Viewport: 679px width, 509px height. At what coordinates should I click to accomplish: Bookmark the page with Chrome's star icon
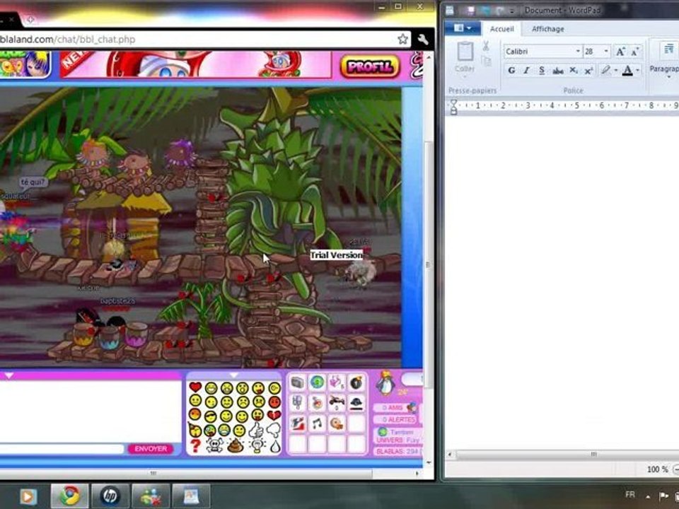click(402, 39)
